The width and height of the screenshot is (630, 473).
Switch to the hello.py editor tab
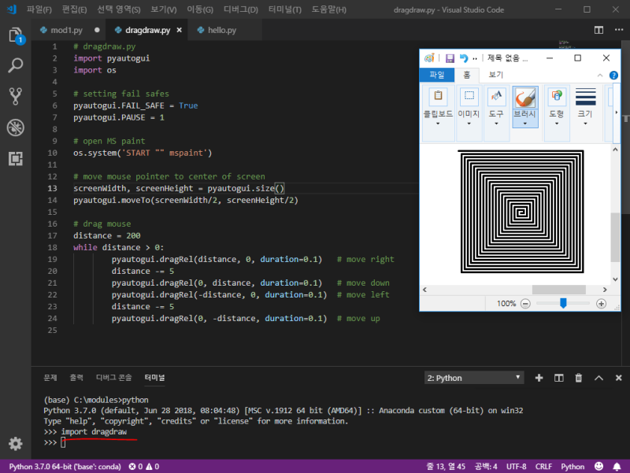point(220,30)
